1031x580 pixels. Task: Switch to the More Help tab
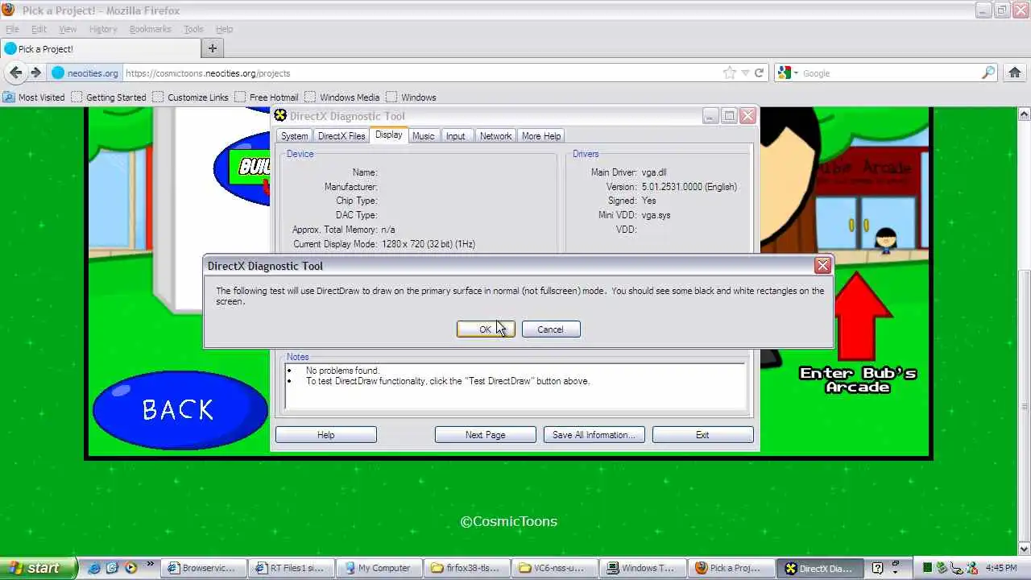point(541,136)
